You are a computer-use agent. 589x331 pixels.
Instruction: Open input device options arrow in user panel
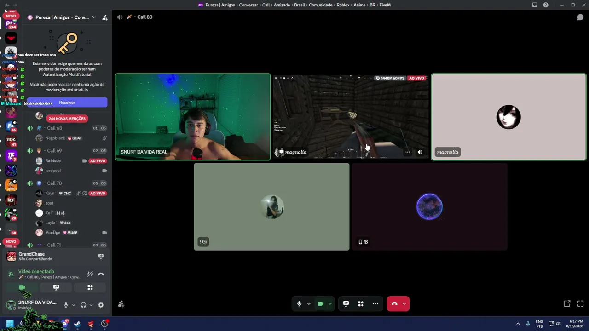click(73, 305)
